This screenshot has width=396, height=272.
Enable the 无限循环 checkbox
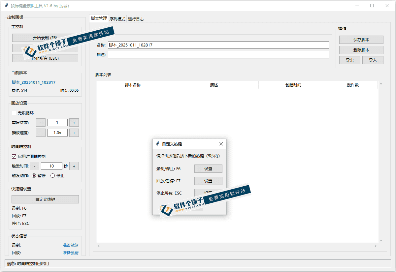click(14, 113)
